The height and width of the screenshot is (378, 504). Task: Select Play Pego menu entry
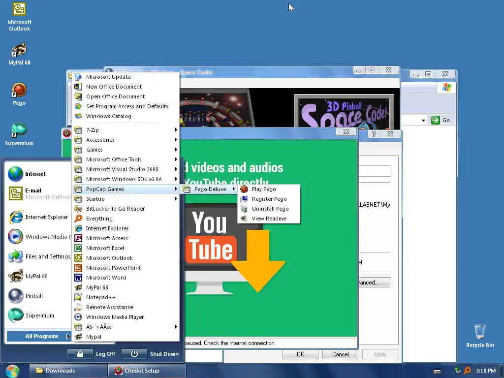269,189
